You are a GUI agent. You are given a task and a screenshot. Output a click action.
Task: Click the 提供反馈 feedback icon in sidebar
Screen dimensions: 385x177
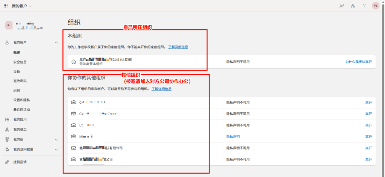tap(7, 162)
